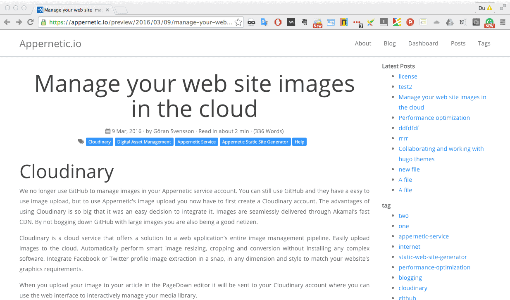Open the new file post link
The image size is (510, 300).
409,169
